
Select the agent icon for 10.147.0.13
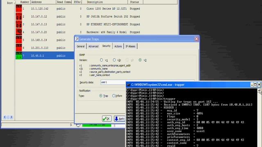19,24
